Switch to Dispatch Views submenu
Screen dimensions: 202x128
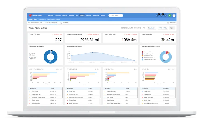click(33, 19)
